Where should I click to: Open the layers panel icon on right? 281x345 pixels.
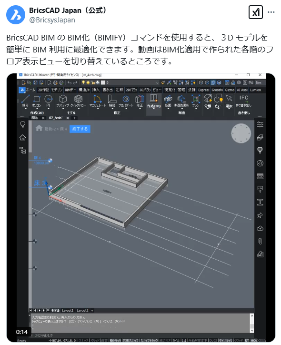pyautogui.click(x=260, y=138)
